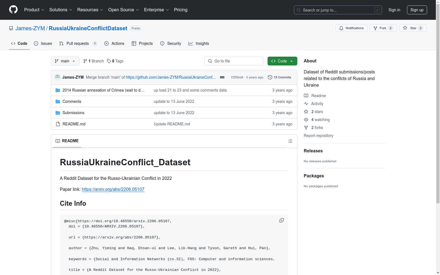Image resolution: width=440 pixels, height=275 pixels.
Task: Open the README.md file
Action: 74,124
